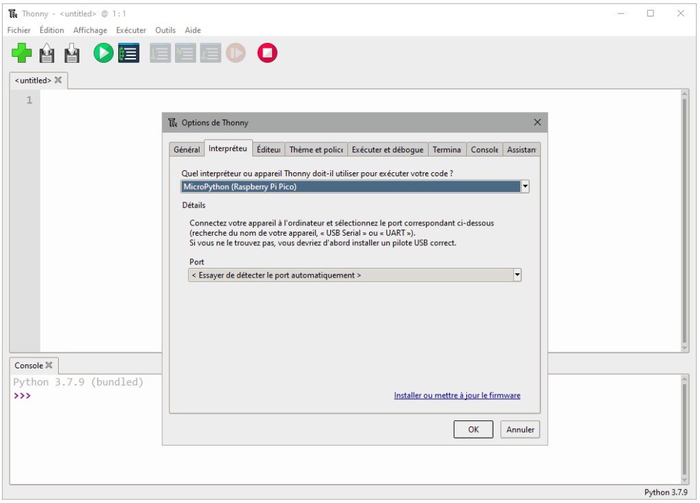Image resolution: width=700 pixels, height=503 pixels.
Task: Click the Resume execution icon
Action: 235,53
